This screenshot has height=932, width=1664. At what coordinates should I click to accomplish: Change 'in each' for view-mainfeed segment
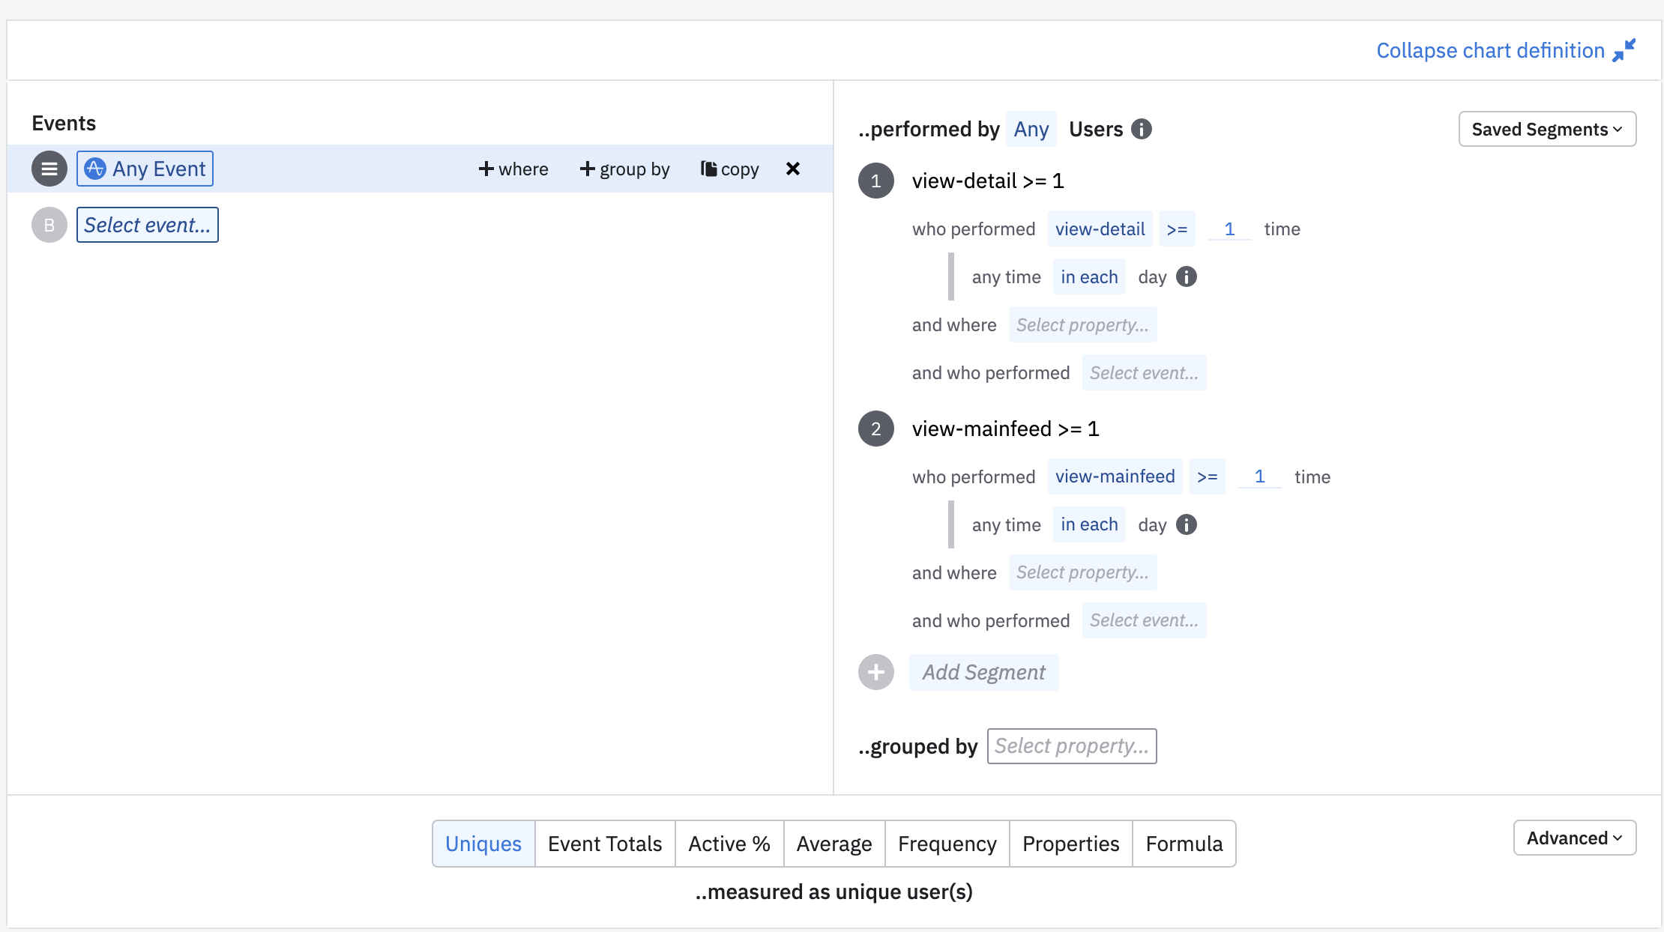tap(1088, 524)
